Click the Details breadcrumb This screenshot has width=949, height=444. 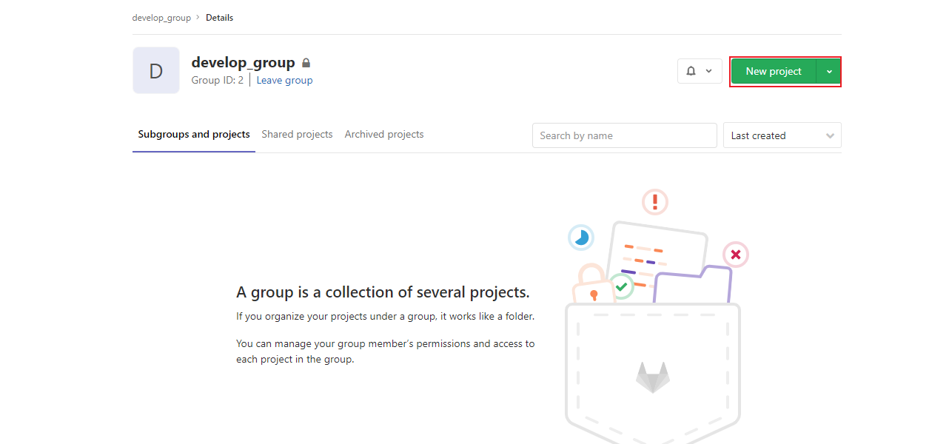tap(219, 18)
